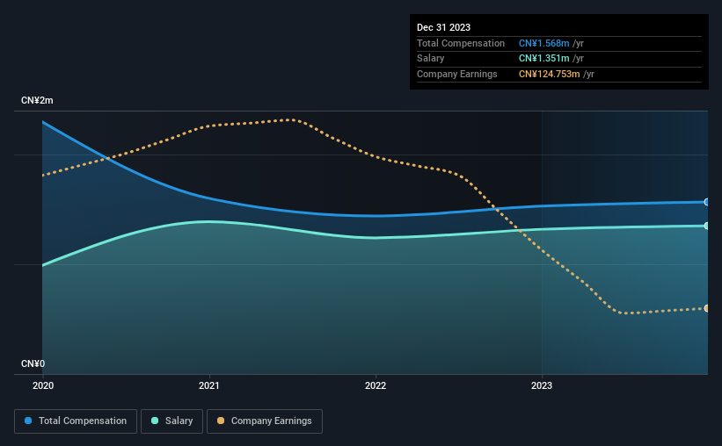This screenshot has width=722, height=446.
Task: Click the peak of the dotted earnings line
Action: (290, 119)
